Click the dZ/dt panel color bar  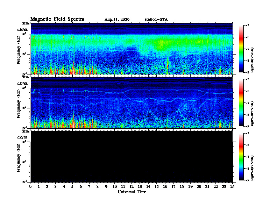point(241,157)
